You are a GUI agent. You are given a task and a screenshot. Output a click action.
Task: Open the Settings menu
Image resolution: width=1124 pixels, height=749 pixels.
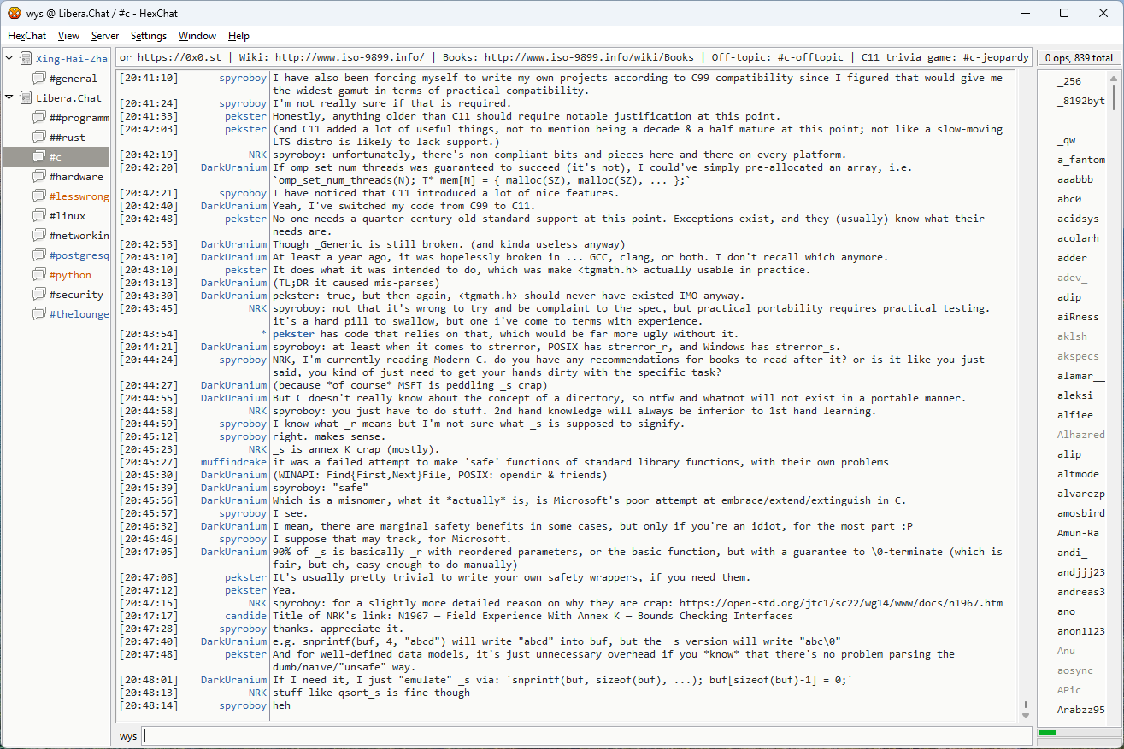click(149, 36)
